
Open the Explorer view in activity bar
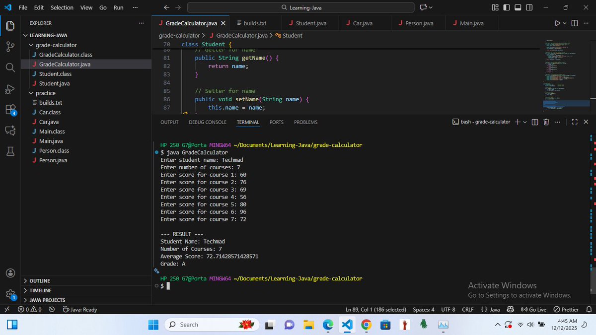(x=10, y=25)
